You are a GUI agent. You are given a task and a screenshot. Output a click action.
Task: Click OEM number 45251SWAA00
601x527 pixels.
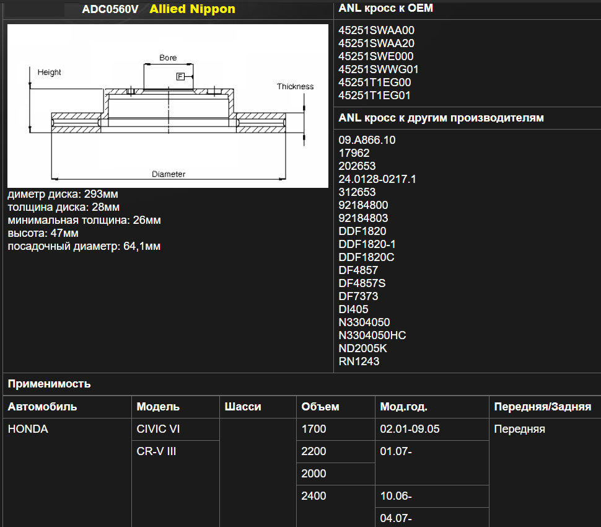376,30
